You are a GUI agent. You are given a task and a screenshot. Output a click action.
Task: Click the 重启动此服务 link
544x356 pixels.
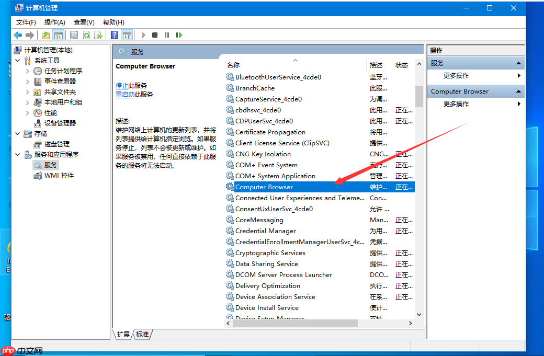click(131, 95)
